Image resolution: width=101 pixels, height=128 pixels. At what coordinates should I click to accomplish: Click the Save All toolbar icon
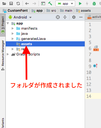click(x=11, y=4)
